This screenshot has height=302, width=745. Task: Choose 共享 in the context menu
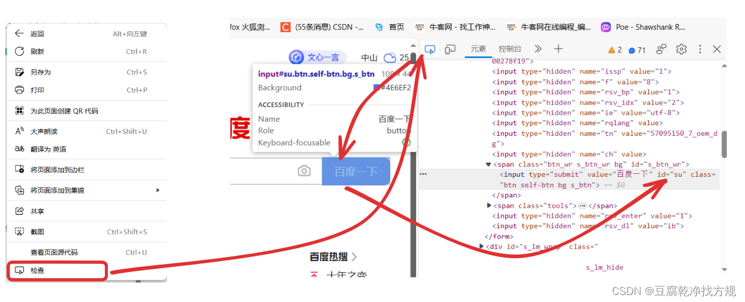coord(87,211)
